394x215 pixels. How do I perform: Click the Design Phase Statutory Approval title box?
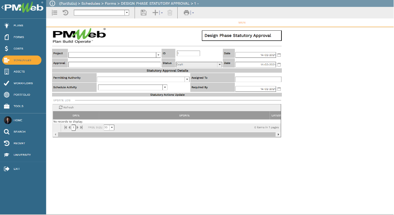pos(242,36)
